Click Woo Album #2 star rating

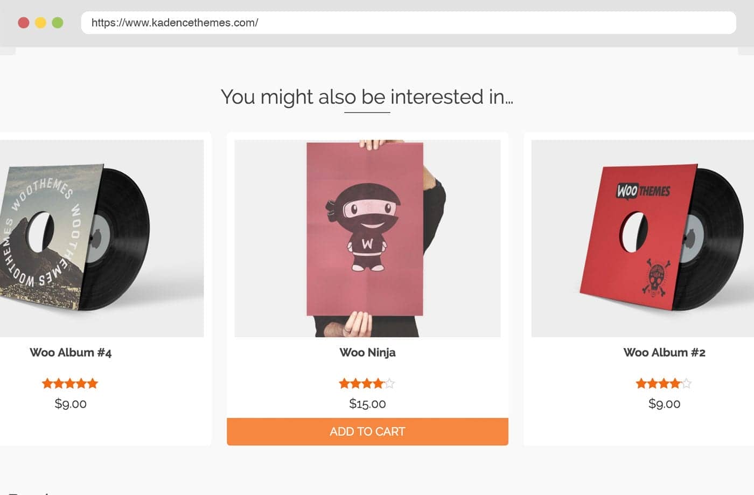664,384
